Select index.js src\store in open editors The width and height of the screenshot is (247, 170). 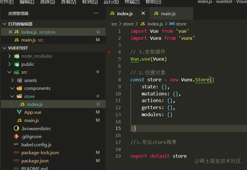(53, 32)
